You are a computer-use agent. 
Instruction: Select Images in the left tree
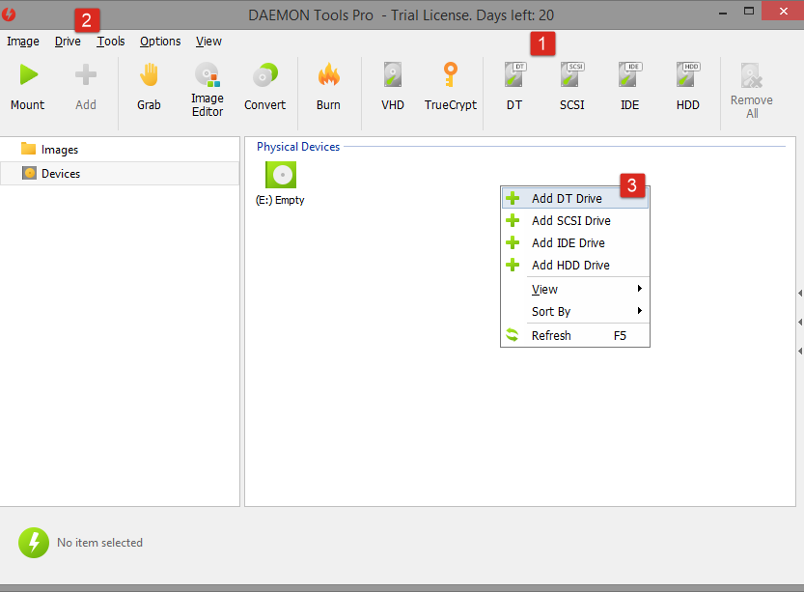120,150
